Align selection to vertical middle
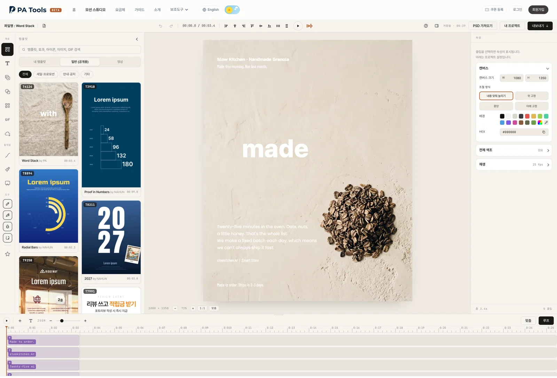The width and height of the screenshot is (557, 378). [261, 26]
